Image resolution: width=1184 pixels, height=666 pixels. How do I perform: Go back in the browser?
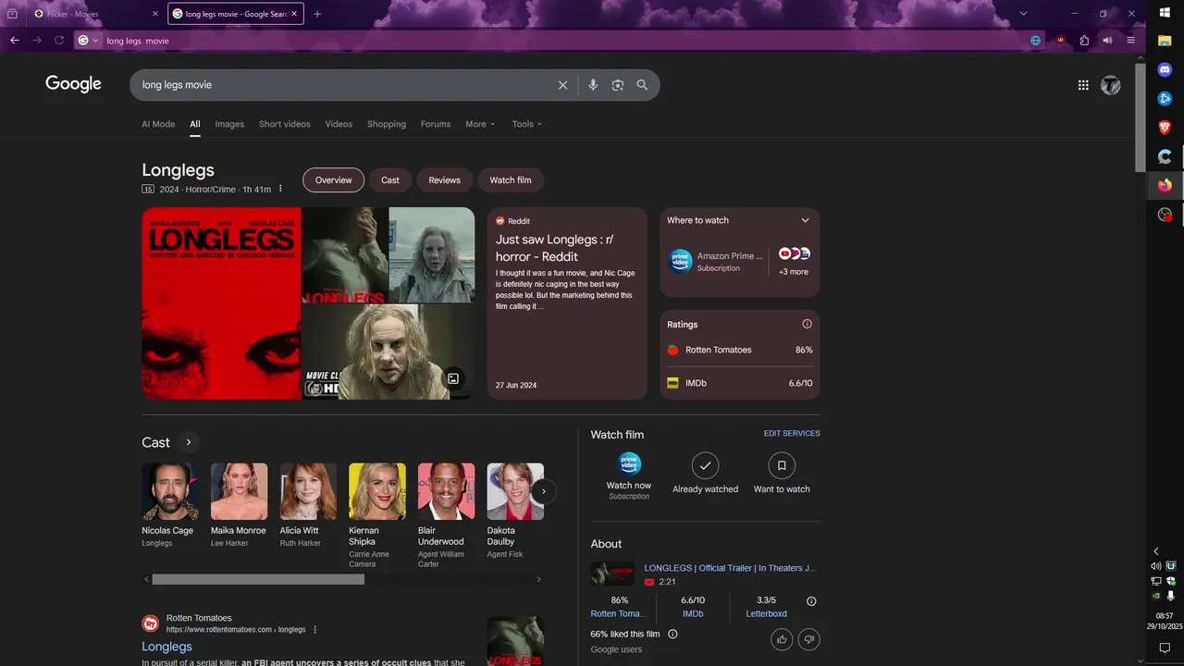coord(15,41)
